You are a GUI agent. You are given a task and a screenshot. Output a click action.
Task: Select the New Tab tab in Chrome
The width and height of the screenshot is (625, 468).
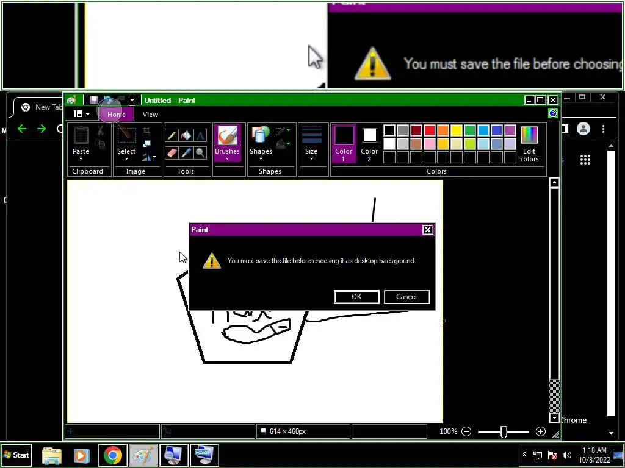[38, 107]
